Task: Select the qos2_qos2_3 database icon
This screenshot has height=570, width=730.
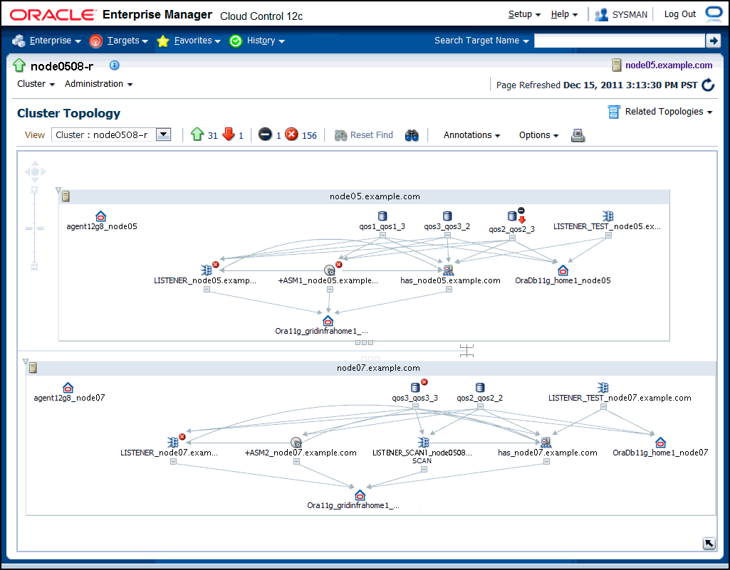Action: (x=511, y=216)
